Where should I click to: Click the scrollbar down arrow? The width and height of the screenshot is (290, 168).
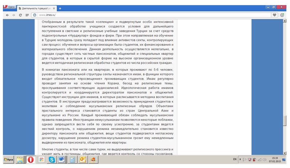285,153
